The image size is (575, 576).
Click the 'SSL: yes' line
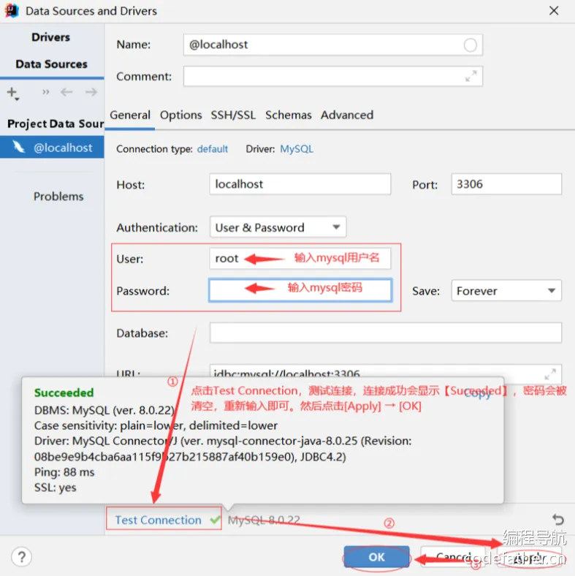[x=55, y=488]
